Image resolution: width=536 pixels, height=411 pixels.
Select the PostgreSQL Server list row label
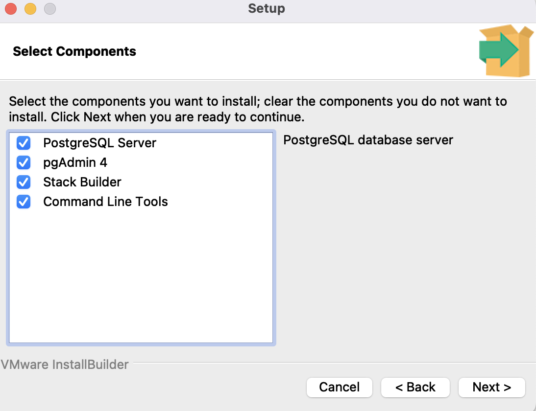[99, 143]
